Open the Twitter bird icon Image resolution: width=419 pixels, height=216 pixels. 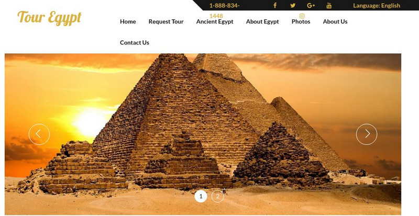293,5
